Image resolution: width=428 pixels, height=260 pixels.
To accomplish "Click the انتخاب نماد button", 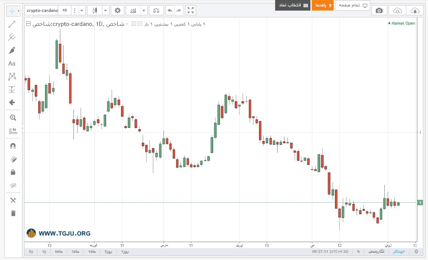I will click(293, 5).
